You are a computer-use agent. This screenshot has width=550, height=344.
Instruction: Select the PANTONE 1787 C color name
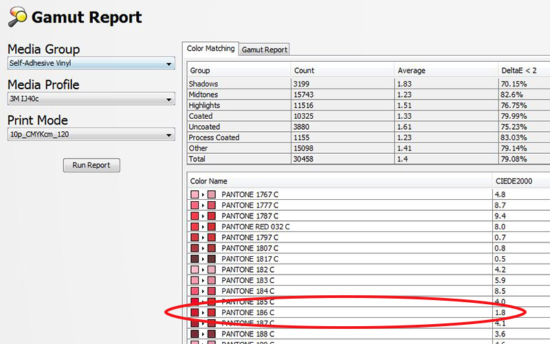250,216
